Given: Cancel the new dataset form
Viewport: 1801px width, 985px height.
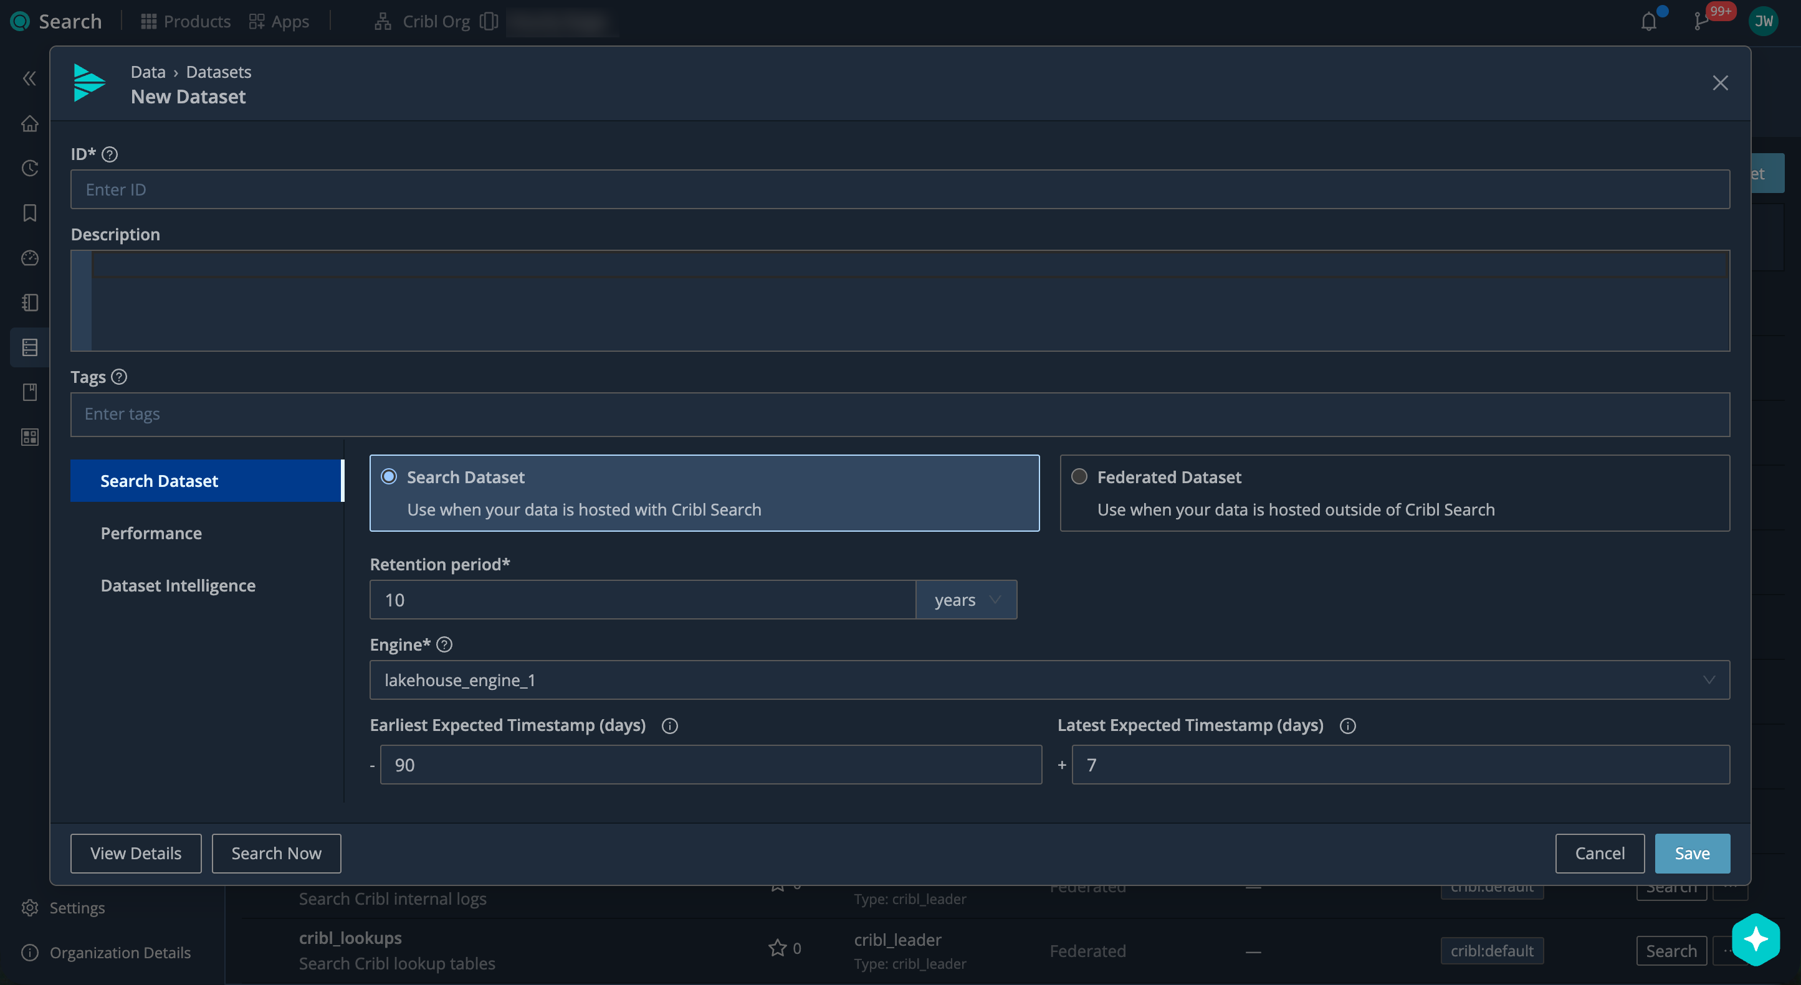Looking at the screenshot, I should tap(1600, 854).
